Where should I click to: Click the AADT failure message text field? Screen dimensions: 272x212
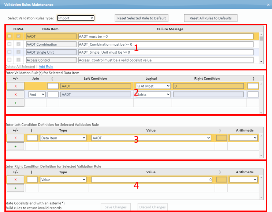165,36
